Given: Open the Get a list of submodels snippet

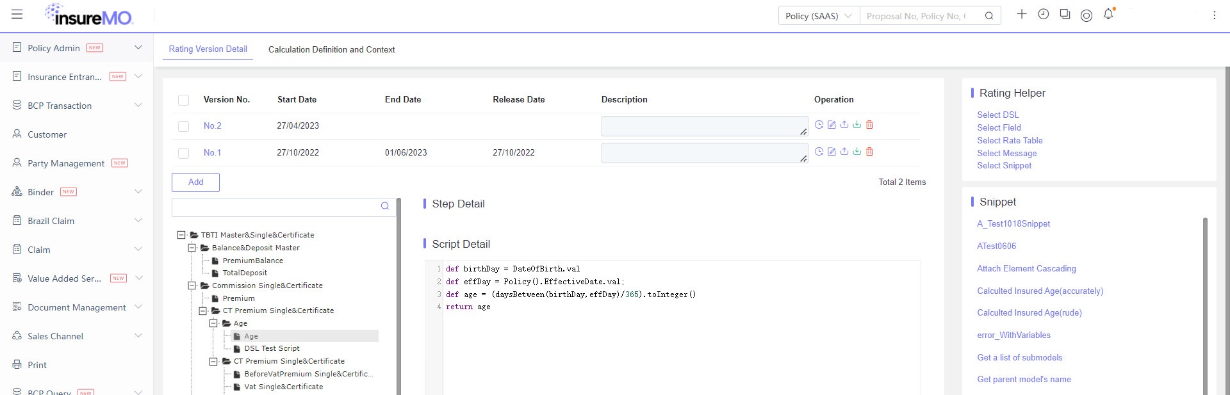Looking at the screenshot, I should click(x=1019, y=358).
